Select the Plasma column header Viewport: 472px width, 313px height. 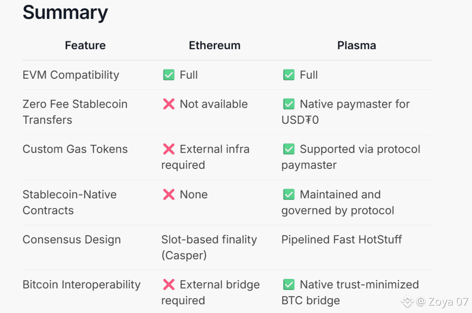click(356, 46)
